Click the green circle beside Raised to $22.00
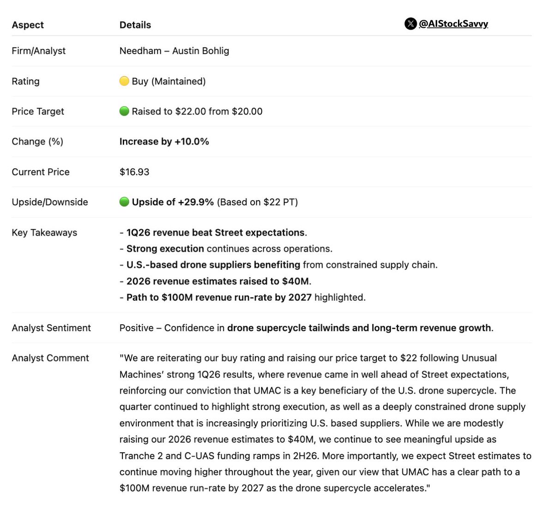The width and height of the screenshot is (554, 511). coord(124,111)
